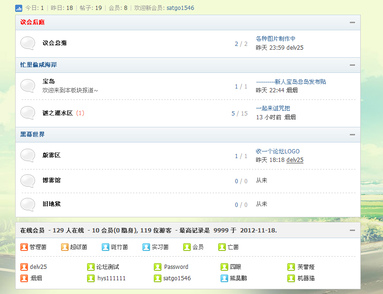This screenshot has width=383, height=294.
Task: Click the speech bubble icon beside 议会总菊
Action: (x=28, y=43)
